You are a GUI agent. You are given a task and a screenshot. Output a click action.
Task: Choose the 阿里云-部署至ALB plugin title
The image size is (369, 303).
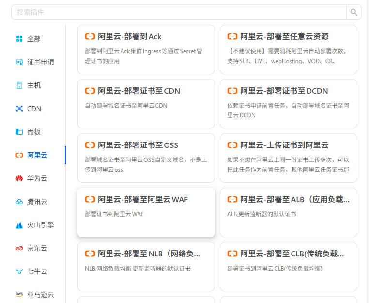click(x=295, y=199)
